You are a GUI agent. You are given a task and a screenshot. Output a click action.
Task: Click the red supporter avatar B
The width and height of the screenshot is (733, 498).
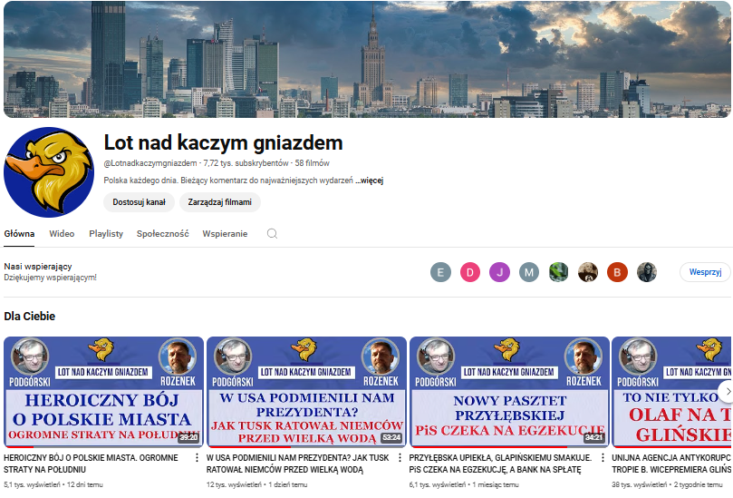[617, 272]
